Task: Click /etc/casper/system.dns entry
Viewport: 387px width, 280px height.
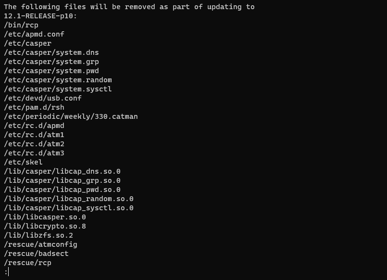Action: 51,52
